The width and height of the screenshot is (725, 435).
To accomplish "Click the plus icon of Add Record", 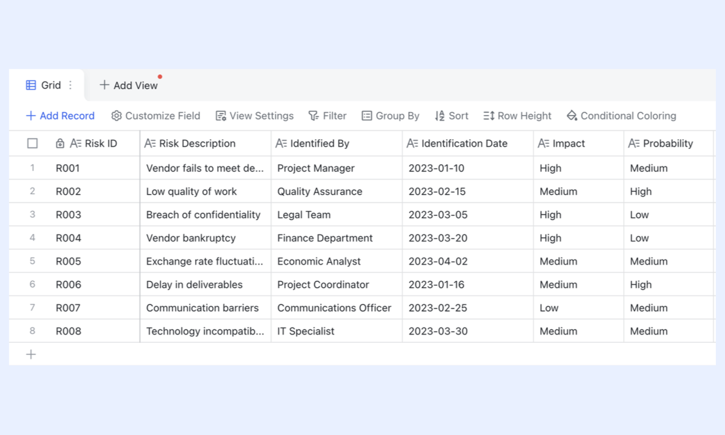I will click(31, 116).
